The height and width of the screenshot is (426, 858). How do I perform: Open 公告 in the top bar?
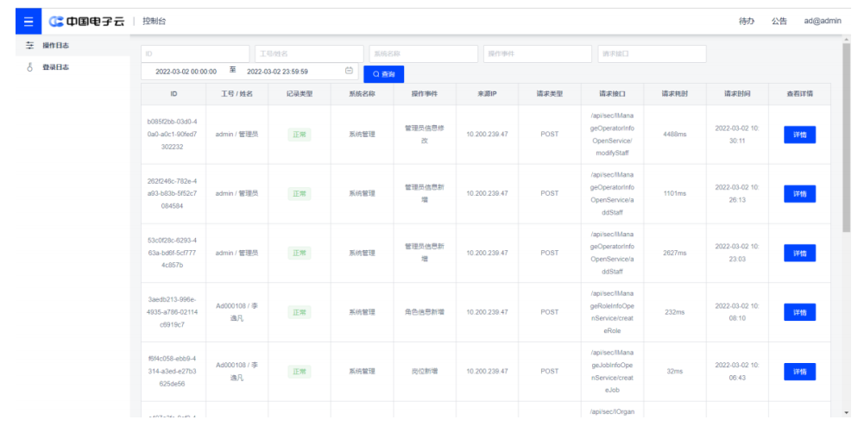point(779,22)
